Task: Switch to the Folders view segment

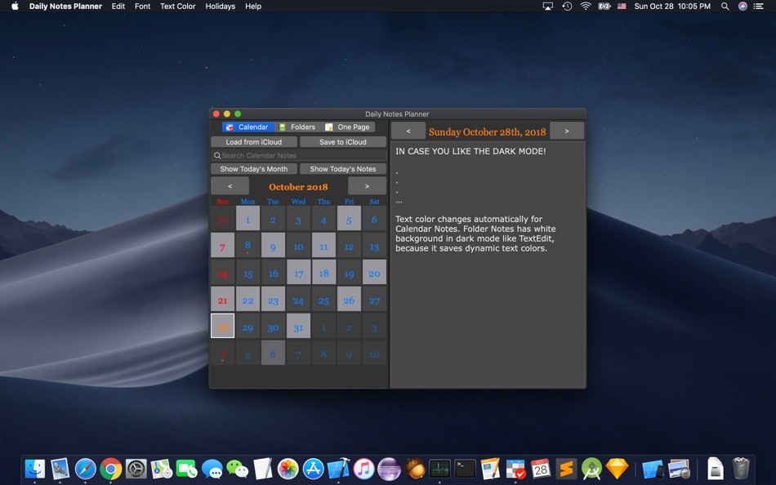Action: 297,127
